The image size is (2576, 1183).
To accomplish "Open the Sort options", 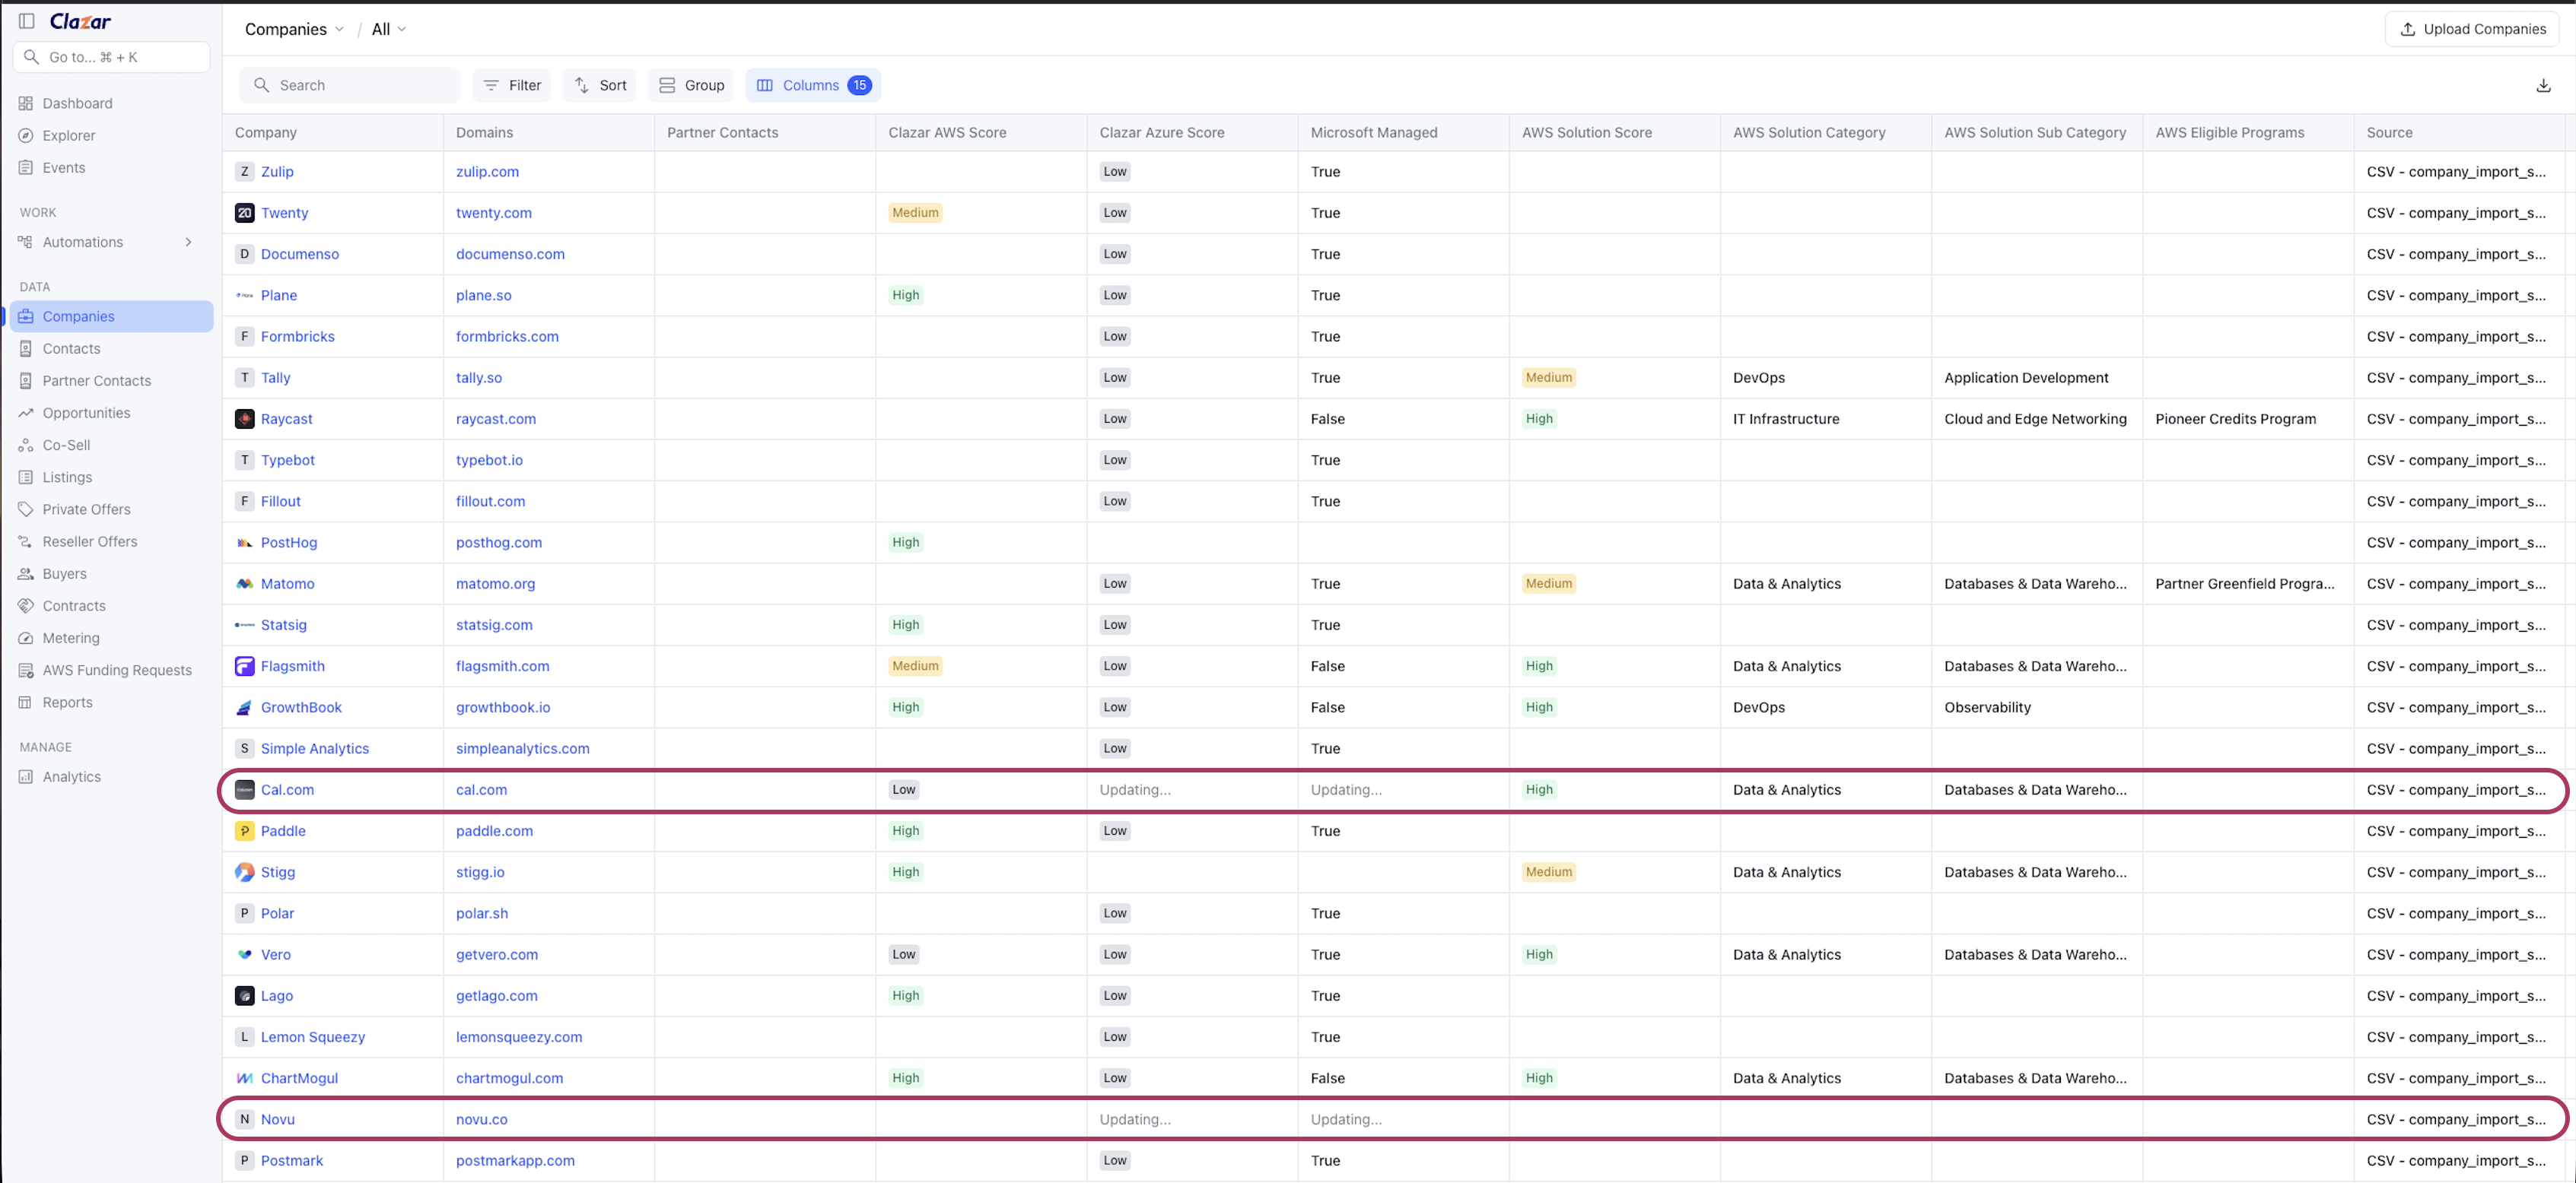I will coord(600,85).
